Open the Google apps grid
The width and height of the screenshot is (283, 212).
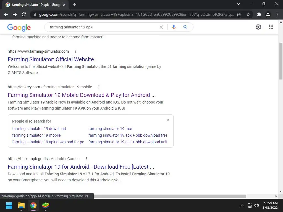click(271, 27)
